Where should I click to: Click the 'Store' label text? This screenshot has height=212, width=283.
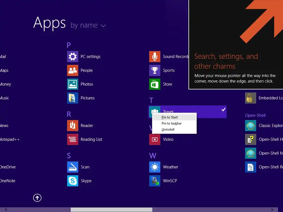pos(167,84)
